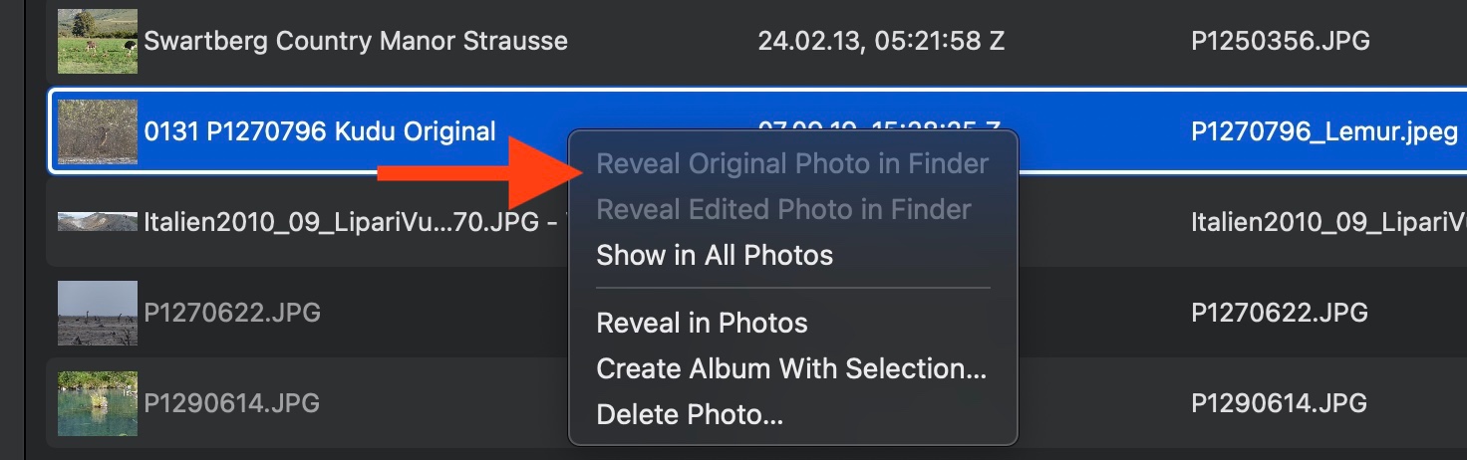The height and width of the screenshot is (460, 1467).
Task: Click the greyed P1290614.JPG title
Action: (x=232, y=403)
